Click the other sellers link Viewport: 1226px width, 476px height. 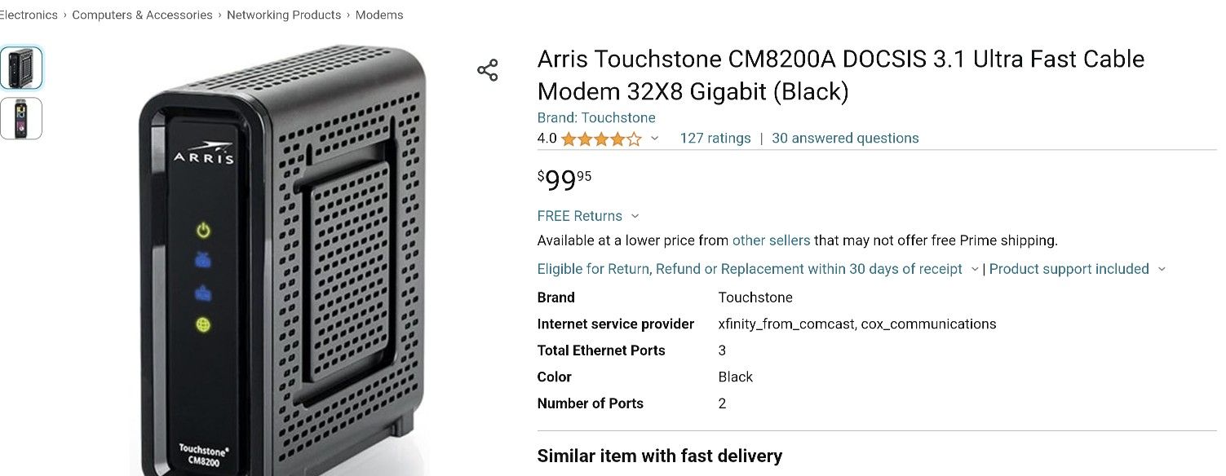771,240
